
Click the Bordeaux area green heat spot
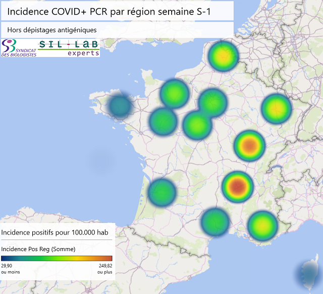click(x=162, y=192)
